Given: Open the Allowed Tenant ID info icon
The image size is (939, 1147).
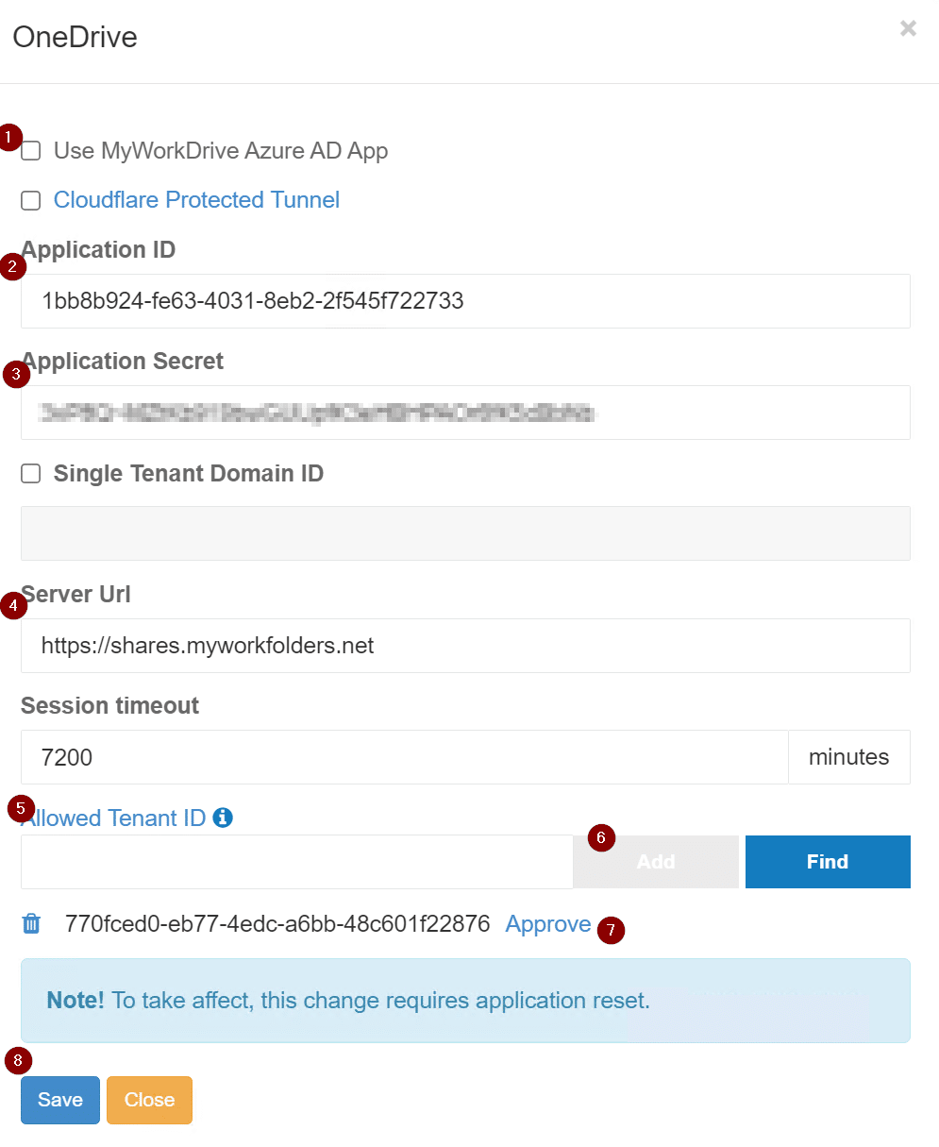Looking at the screenshot, I should click(x=223, y=818).
